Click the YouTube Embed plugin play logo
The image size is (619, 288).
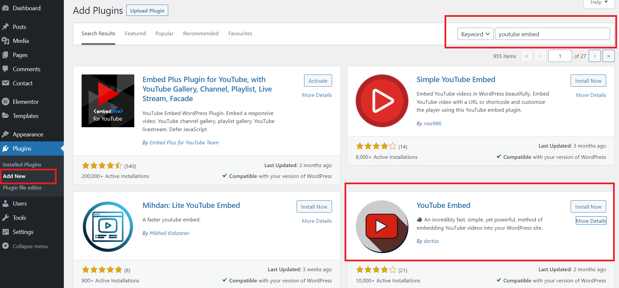(x=382, y=227)
